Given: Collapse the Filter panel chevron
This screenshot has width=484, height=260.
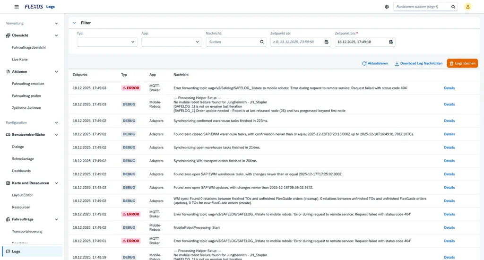Looking at the screenshot, I should [74, 23].
